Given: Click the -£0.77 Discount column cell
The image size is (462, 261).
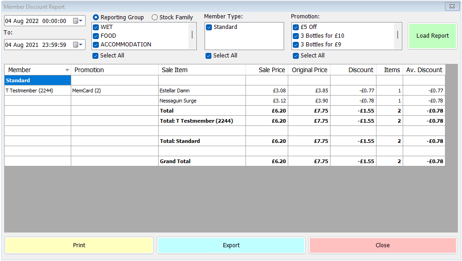Looking at the screenshot, I should 353,91.
